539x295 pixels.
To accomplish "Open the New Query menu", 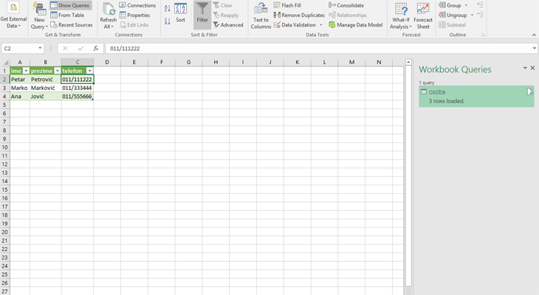I will pyautogui.click(x=39, y=15).
